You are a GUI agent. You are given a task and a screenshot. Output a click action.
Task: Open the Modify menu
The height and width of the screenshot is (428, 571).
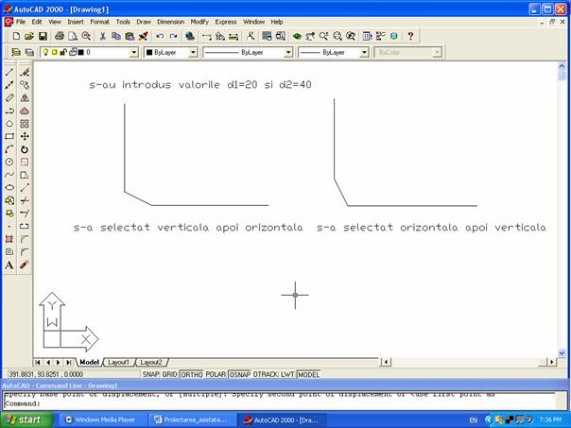click(x=199, y=21)
